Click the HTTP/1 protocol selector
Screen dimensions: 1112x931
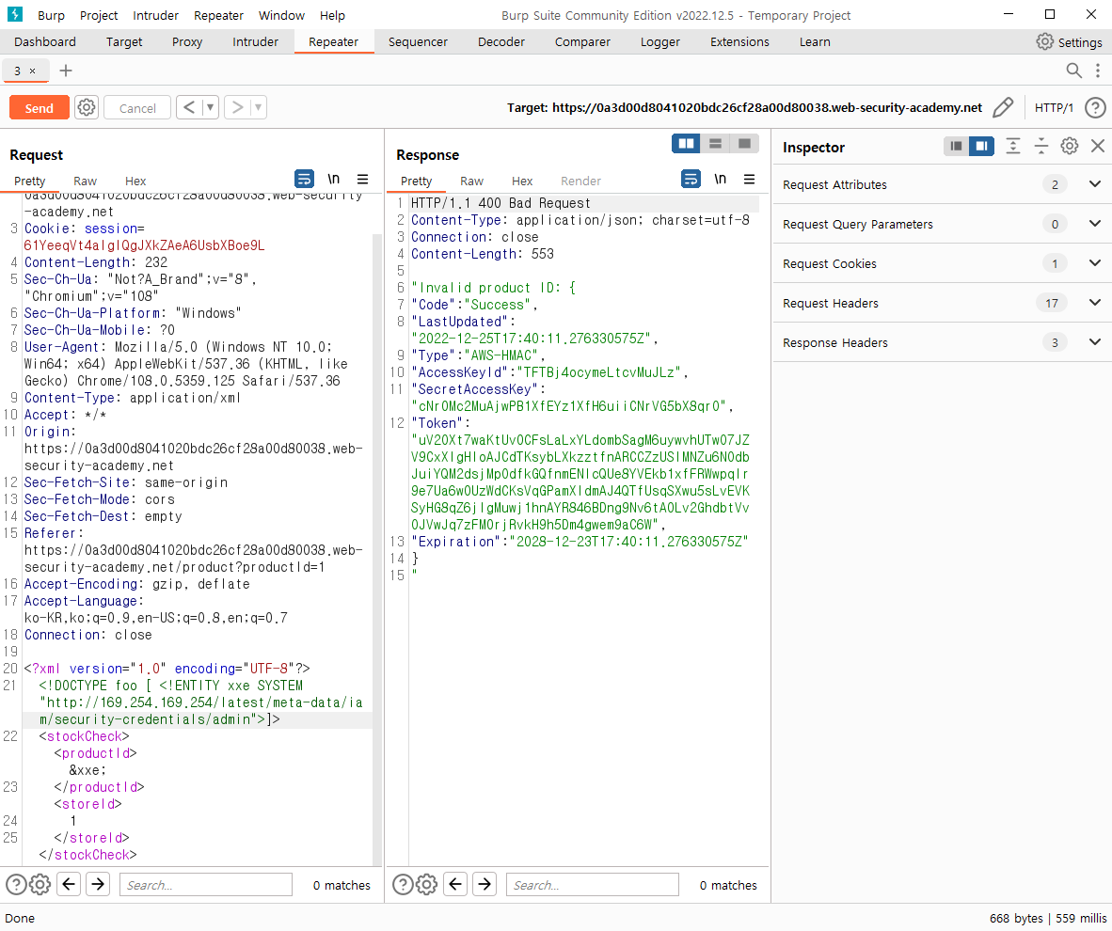[x=1054, y=108]
